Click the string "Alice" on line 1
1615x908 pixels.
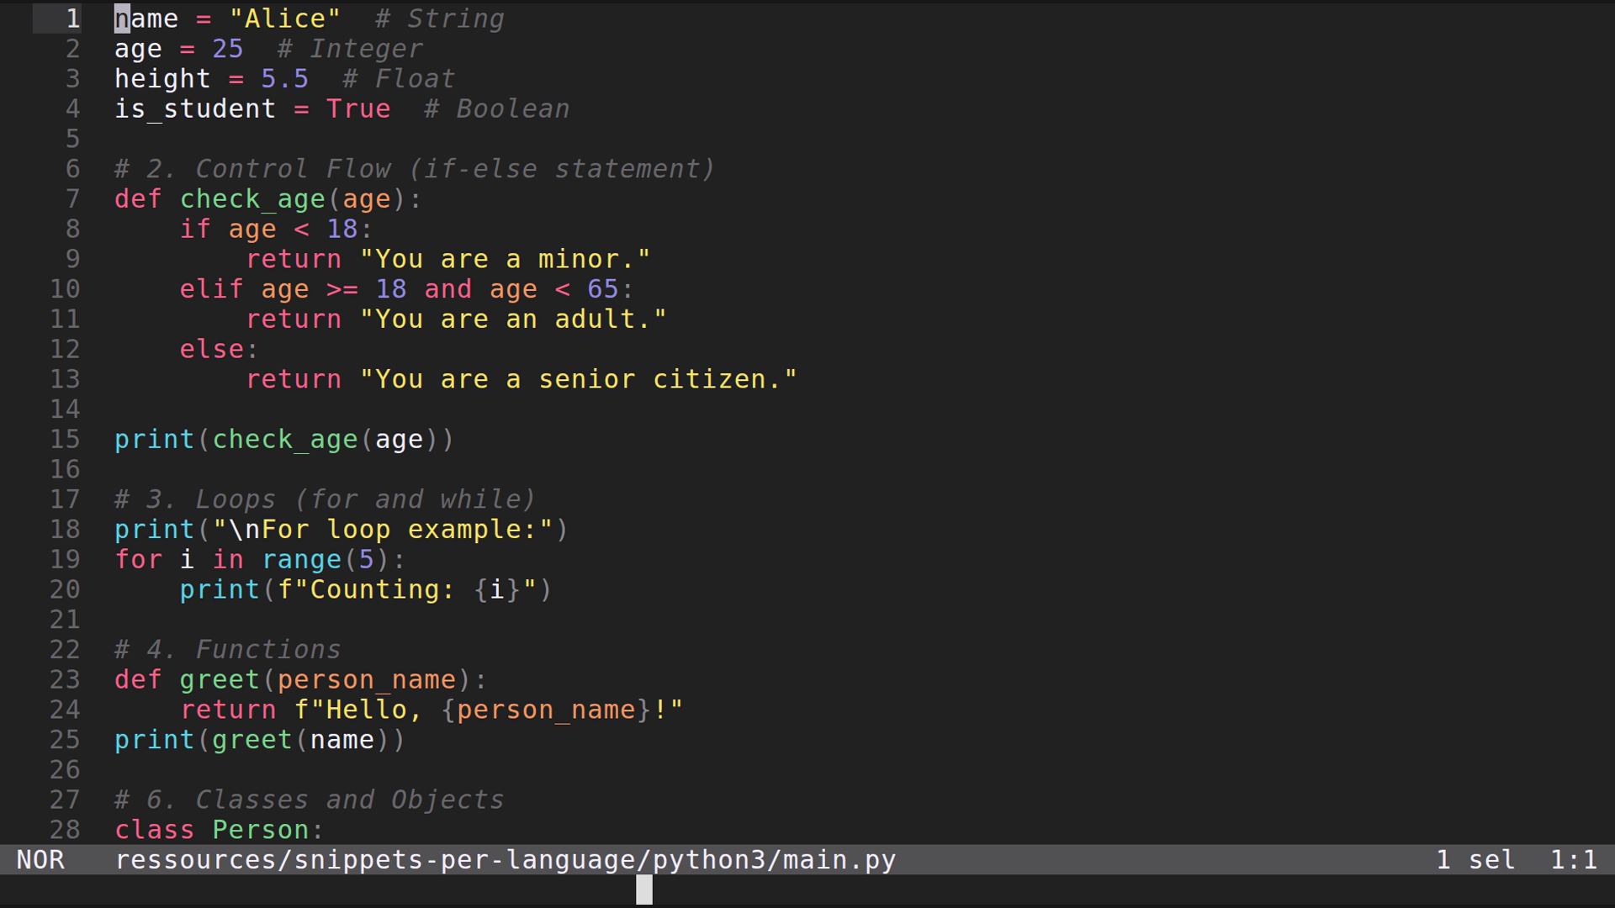tap(286, 18)
